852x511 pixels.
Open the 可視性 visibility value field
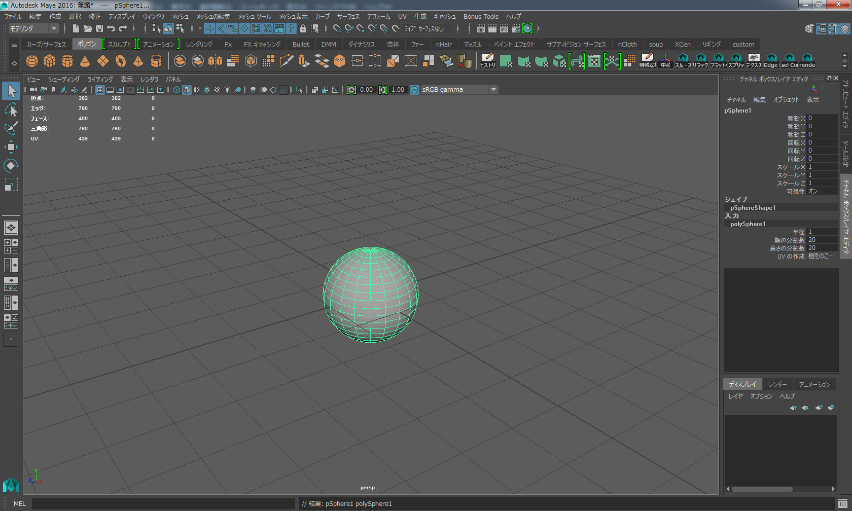click(x=822, y=191)
